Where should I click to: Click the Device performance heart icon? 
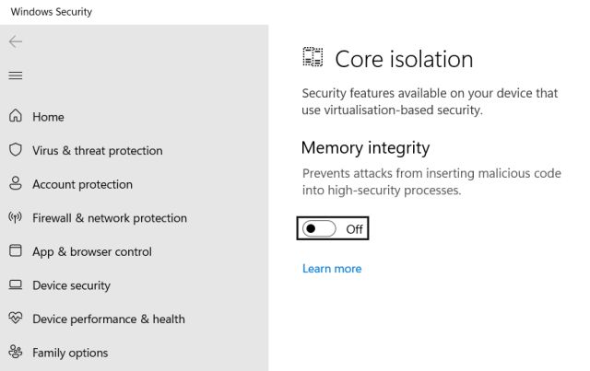tap(16, 318)
